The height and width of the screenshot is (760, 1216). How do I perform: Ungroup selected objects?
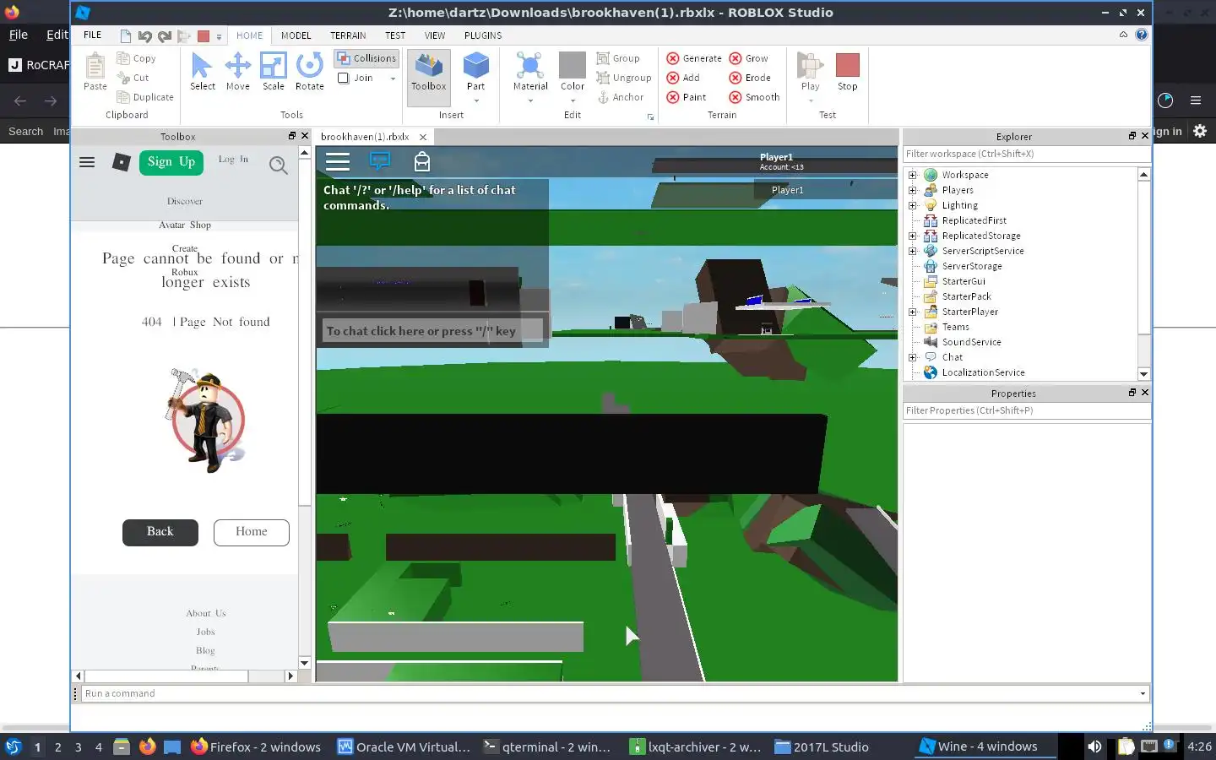click(624, 78)
